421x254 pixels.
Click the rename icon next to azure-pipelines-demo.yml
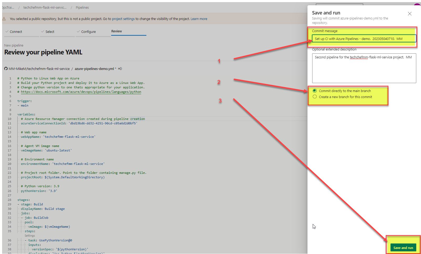coord(120,69)
